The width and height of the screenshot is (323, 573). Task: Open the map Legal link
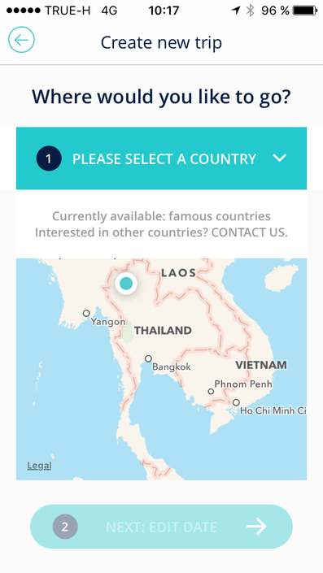(x=40, y=466)
